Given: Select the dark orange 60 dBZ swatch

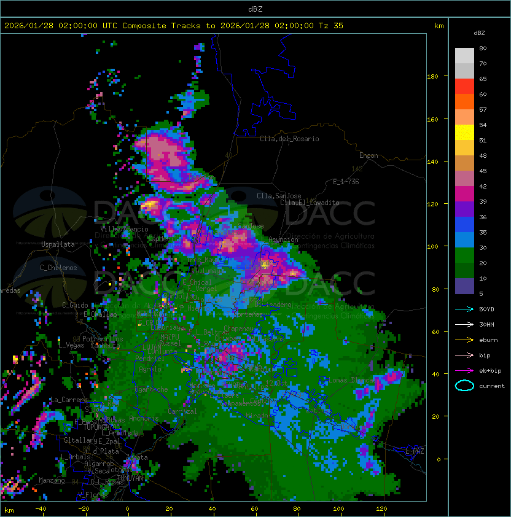Looking at the screenshot, I should pyautogui.click(x=464, y=101).
